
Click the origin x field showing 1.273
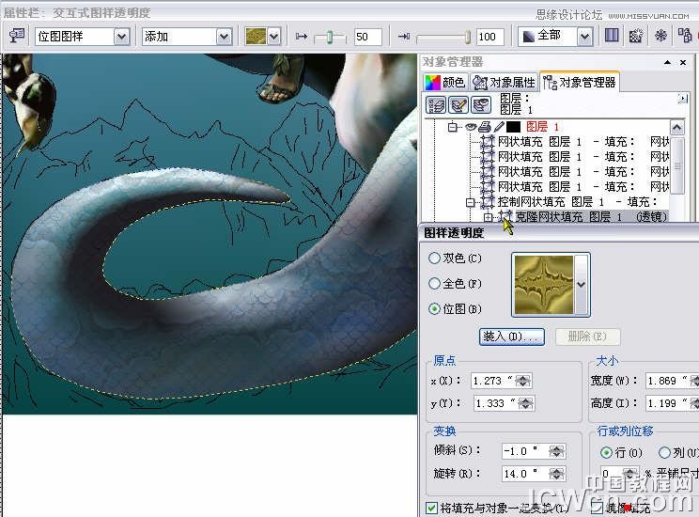tap(492, 381)
